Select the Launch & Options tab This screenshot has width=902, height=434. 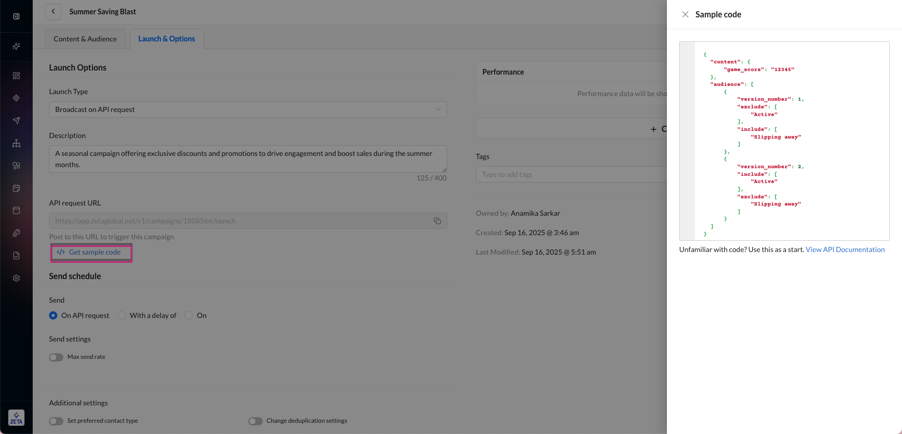click(167, 39)
